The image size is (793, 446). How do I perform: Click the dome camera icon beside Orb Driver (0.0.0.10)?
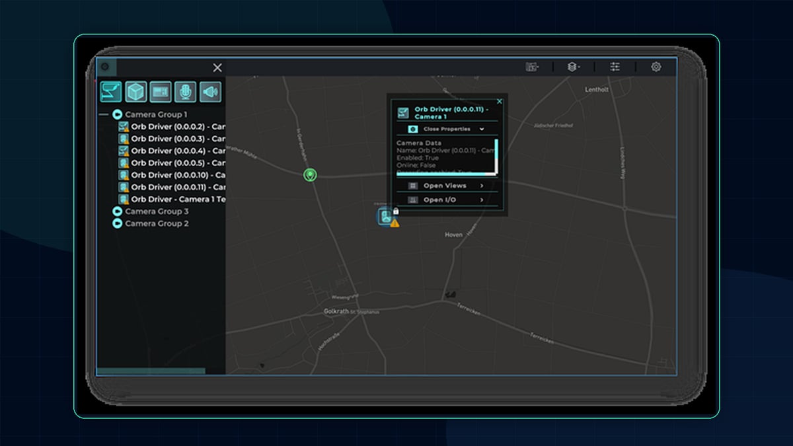coord(123,175)
